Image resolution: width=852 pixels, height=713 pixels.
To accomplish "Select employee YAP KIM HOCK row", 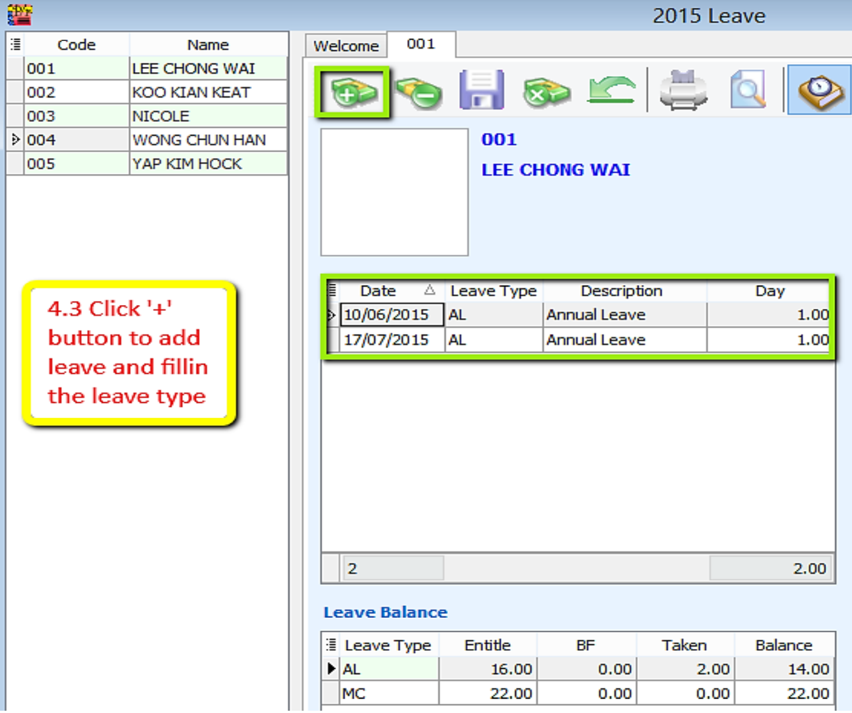I will click(x=187, y=164).
